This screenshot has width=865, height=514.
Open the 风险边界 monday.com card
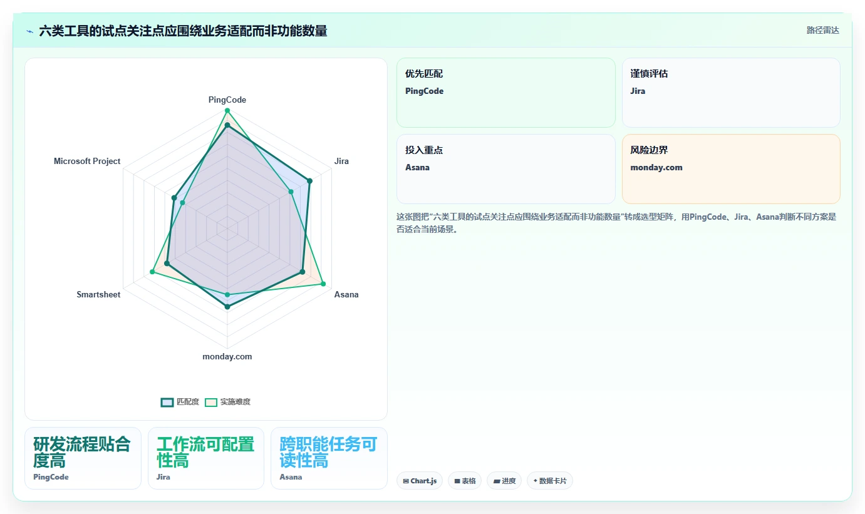(x=731, y=169)
